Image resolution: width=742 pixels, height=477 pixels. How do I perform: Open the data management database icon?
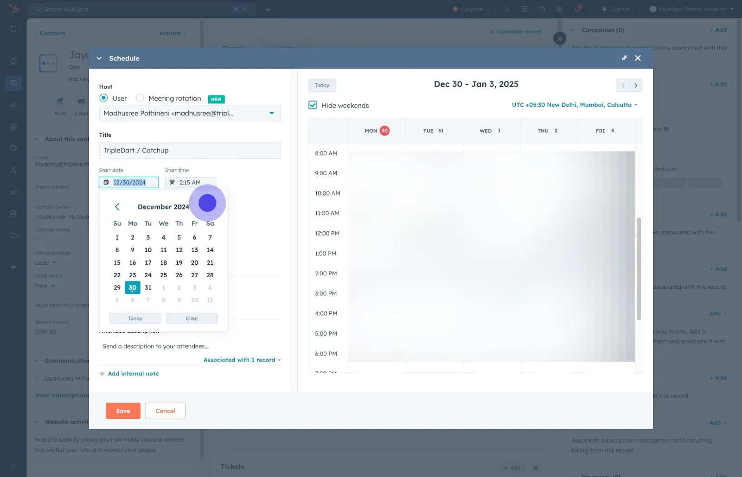coord(13,214)
